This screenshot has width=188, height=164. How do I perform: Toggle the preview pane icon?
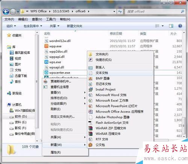tap(171, 26)
